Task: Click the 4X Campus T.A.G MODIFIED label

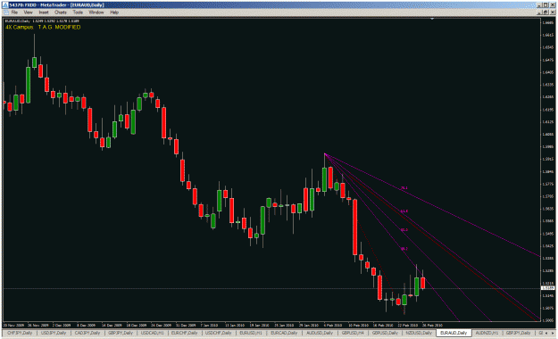Action: 43,27
